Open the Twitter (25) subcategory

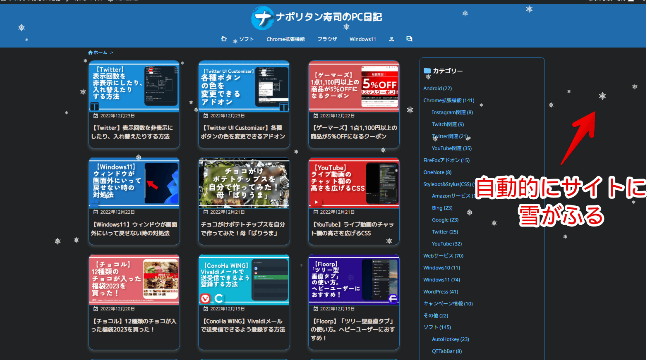point(445,232)
